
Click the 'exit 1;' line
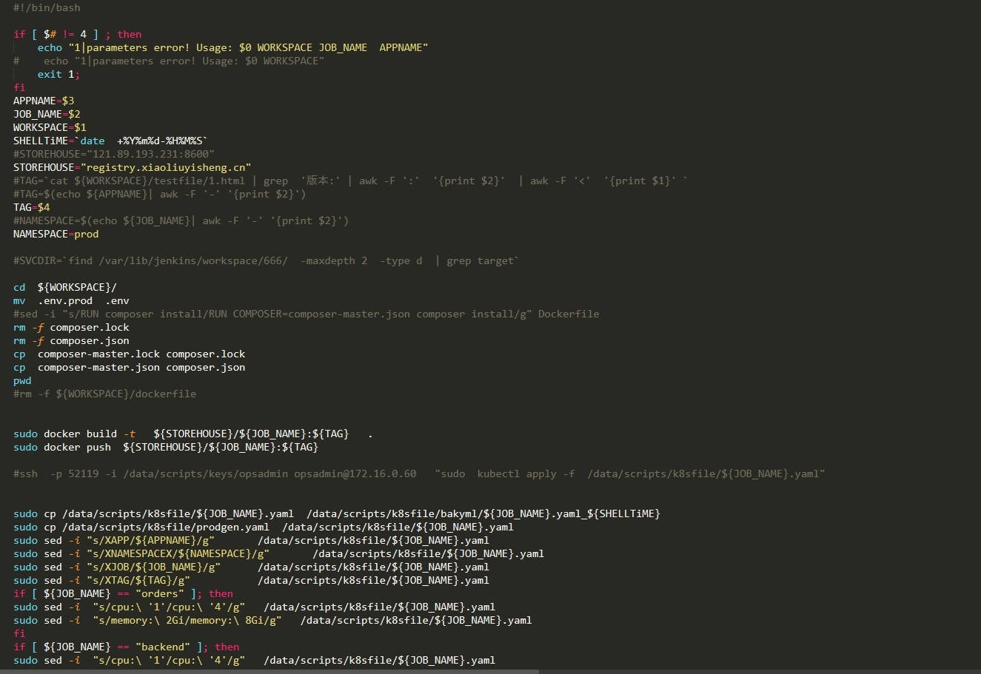(58, 74)
